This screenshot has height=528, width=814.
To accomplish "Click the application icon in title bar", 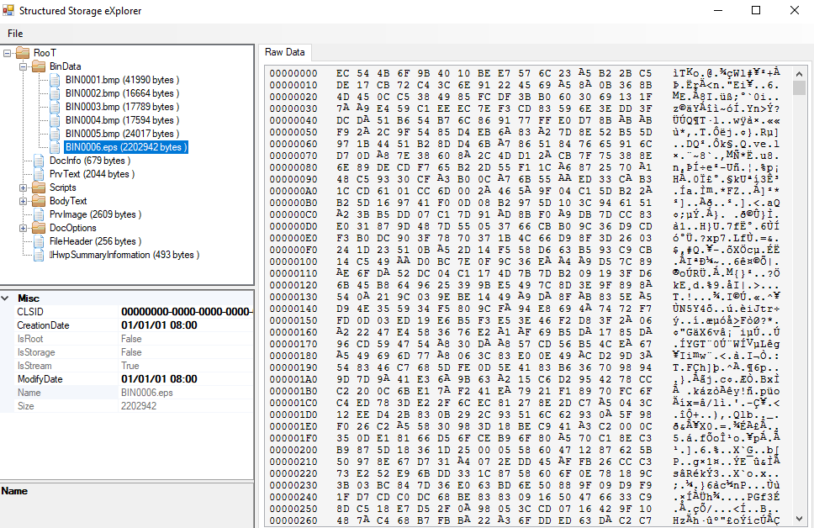I will point(8,10).
